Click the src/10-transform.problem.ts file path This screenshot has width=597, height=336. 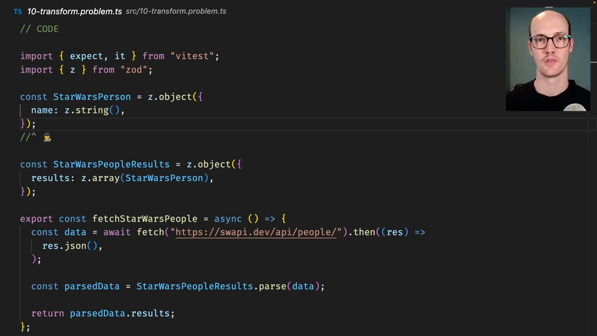pyautogui.click(x=176, y=12)
